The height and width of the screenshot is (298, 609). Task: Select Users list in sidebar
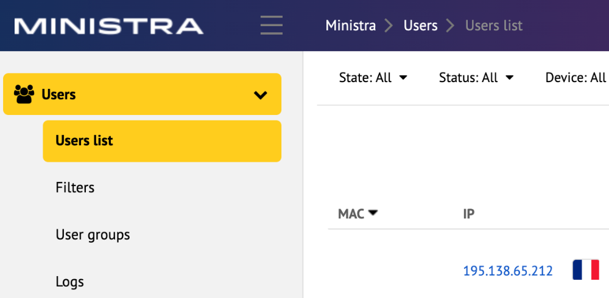tap(162, 141)
